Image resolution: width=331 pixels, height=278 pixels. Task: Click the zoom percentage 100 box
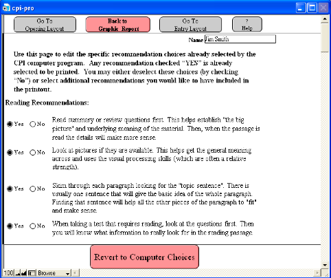[x=9, y=273]
